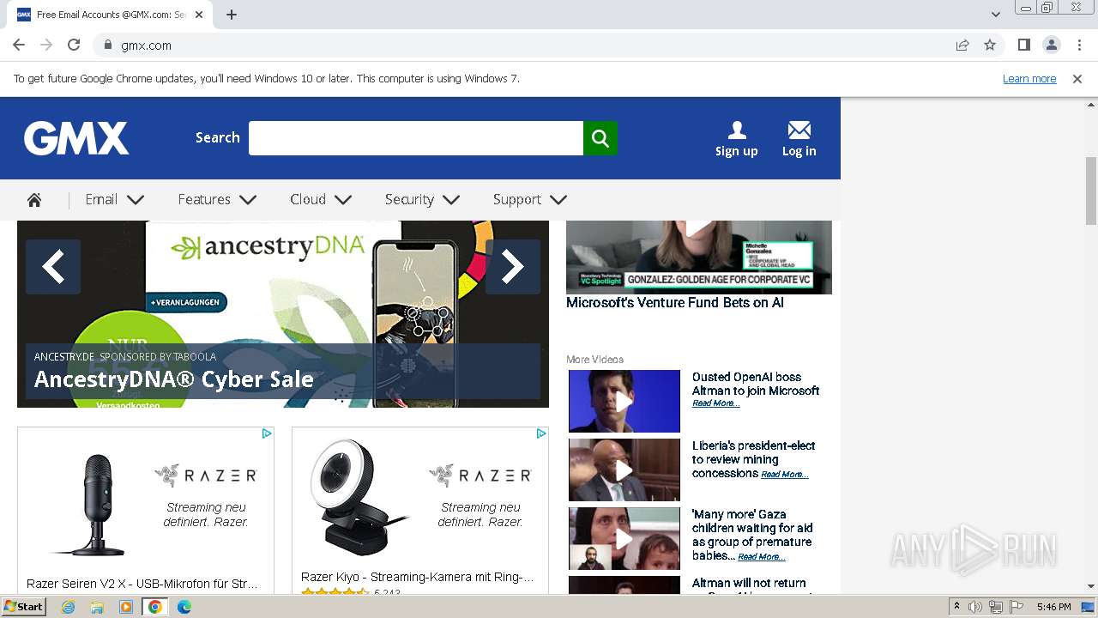Viewport: 1098px width, 618px height.
Task: Expand the Email menu
Action: [x=115, y=200]
